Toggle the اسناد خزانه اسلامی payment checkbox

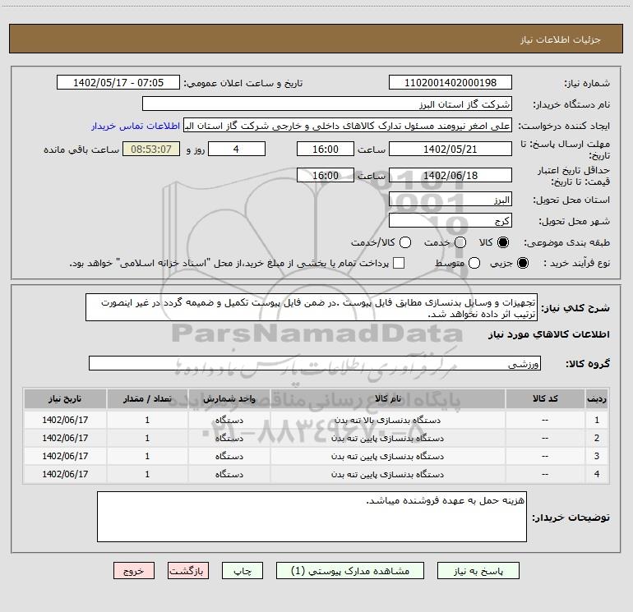399,263
